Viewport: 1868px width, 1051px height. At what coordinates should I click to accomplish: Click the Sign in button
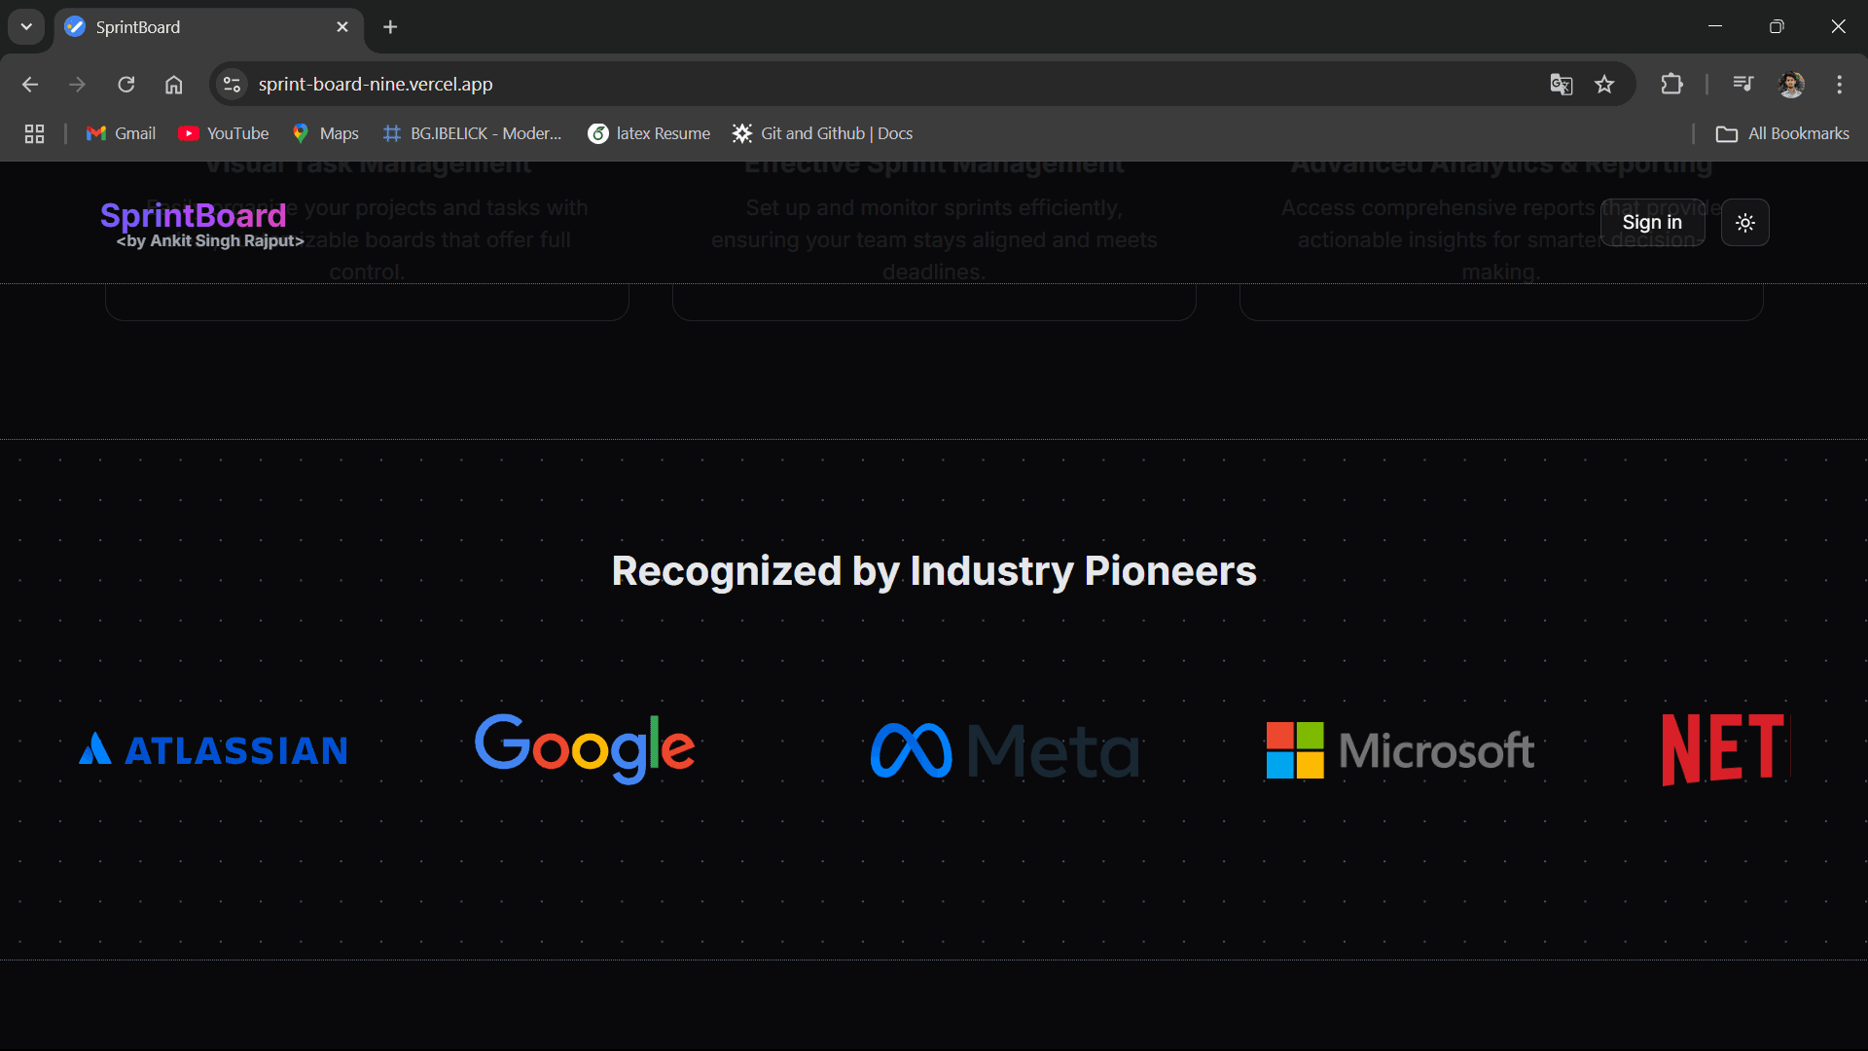[x=1652, y=223]
